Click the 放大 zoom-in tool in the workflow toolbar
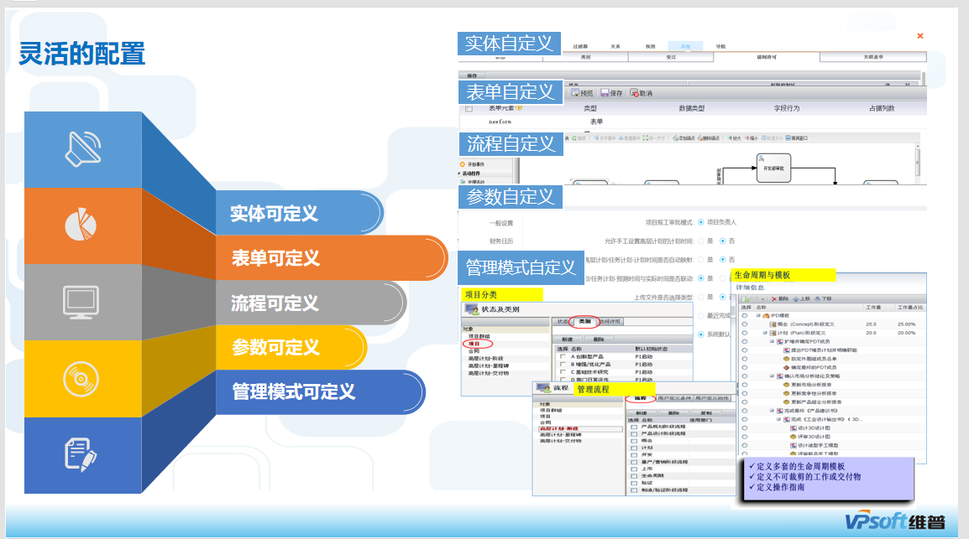The height and width of the screenshot is (539, 969). pos(734,138)
